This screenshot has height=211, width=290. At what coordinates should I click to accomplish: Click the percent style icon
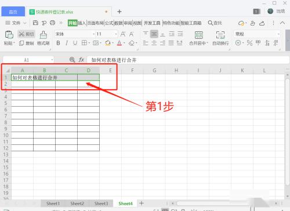tap(249, 43)
